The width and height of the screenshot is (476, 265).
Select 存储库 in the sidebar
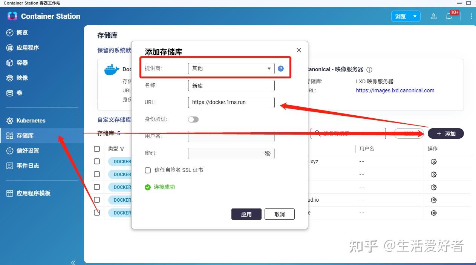(42, 136)
